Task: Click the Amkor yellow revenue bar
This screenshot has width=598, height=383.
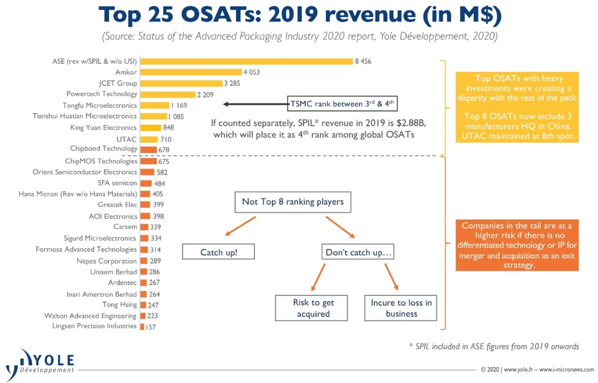Action: (191, 72)
